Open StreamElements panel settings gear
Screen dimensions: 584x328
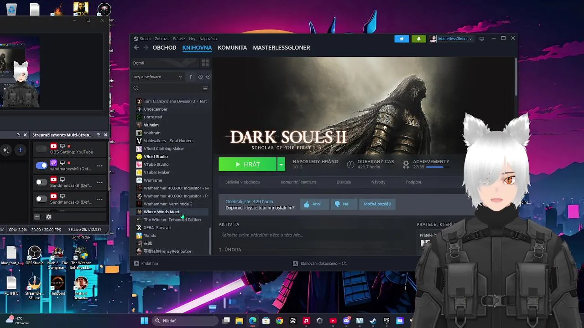(x=48, y=217)
